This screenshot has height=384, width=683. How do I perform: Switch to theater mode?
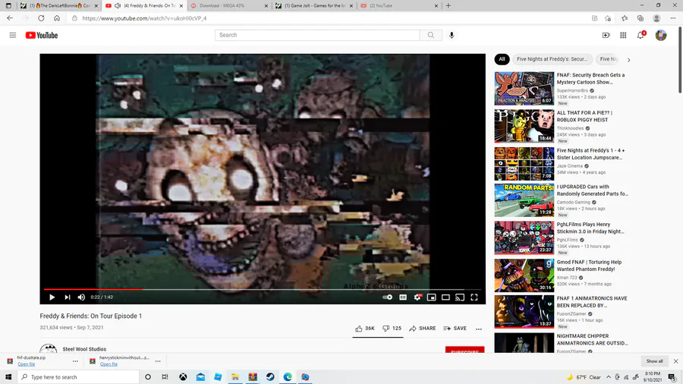(x=445, y=297)
